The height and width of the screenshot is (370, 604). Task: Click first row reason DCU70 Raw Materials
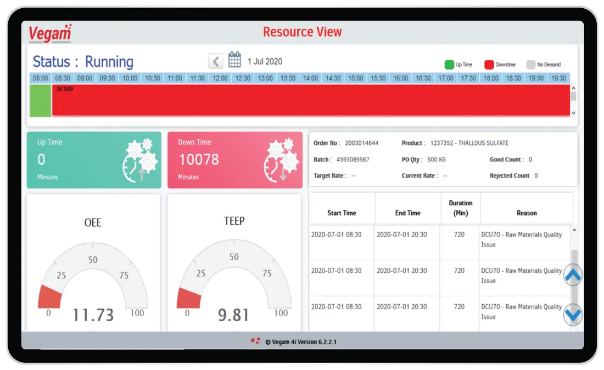point(521,239)
